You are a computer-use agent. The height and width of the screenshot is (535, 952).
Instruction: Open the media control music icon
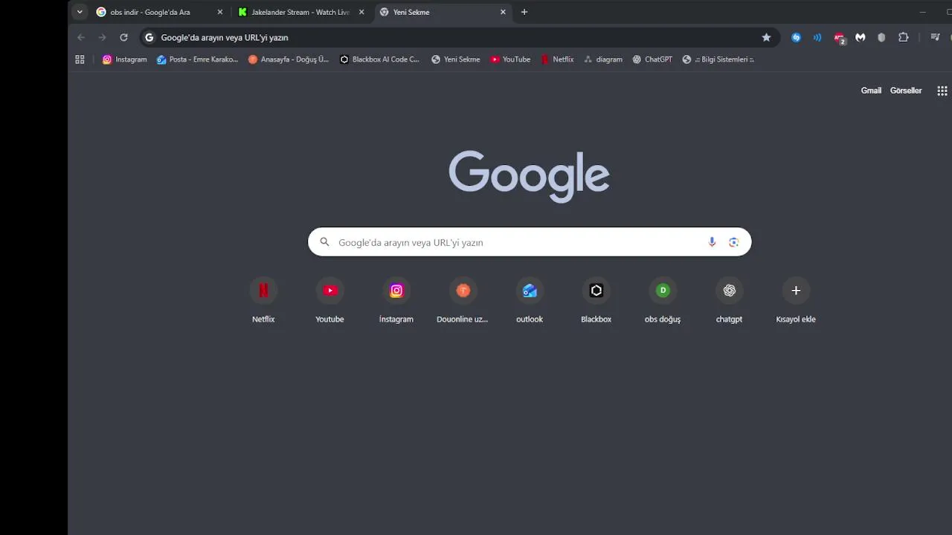pyautogui.click(x=935, y=37)
